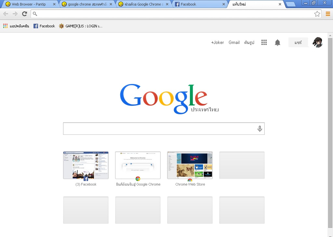Open the Chrome Web Store thumbnail
Screen dimensions: 333x237
190,165
